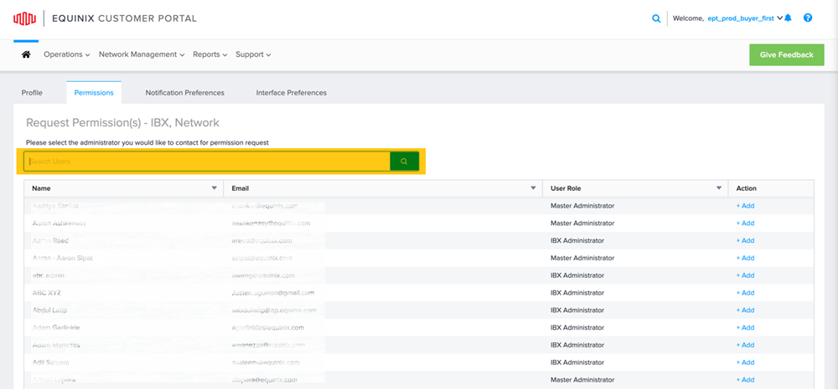Image resolution: width=838 pixels, height=390 pixels.
Task: Select the email Justen.aguillon@gmail.com
Action: 272,293
